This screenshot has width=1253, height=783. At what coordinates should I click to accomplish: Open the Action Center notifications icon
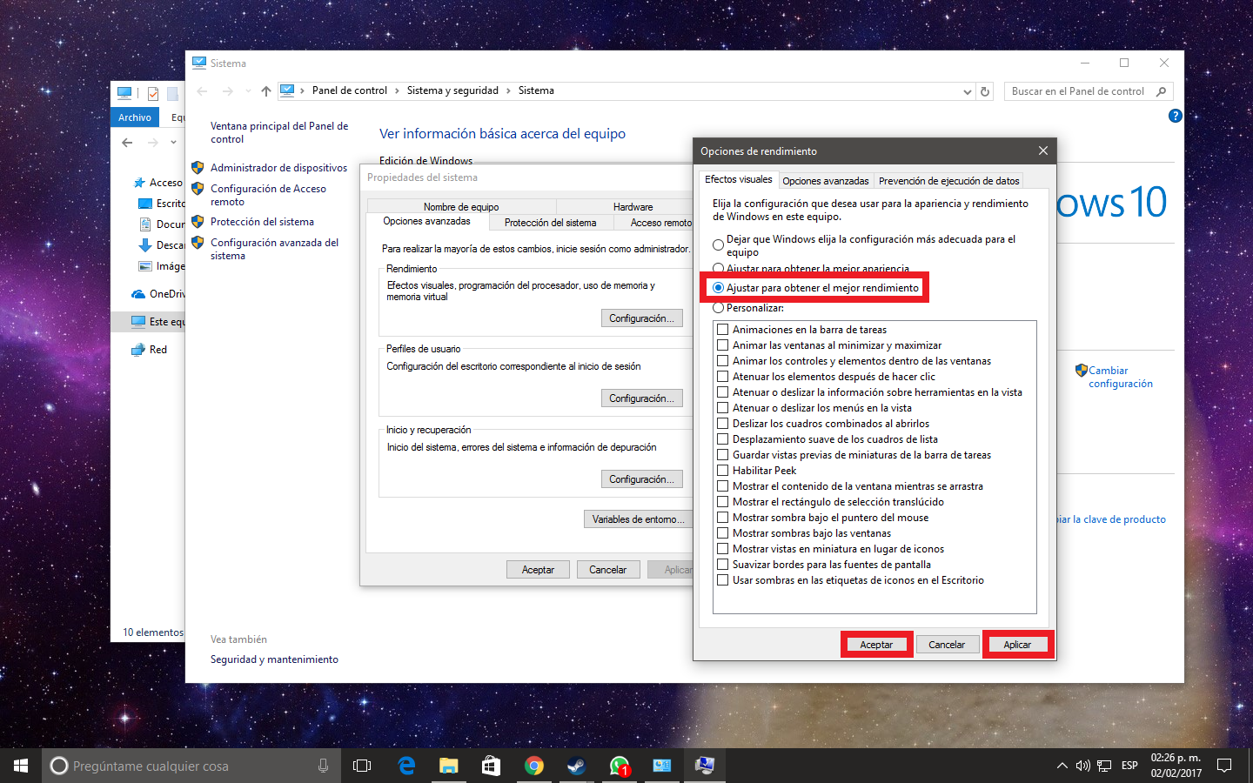point(1224,766)
